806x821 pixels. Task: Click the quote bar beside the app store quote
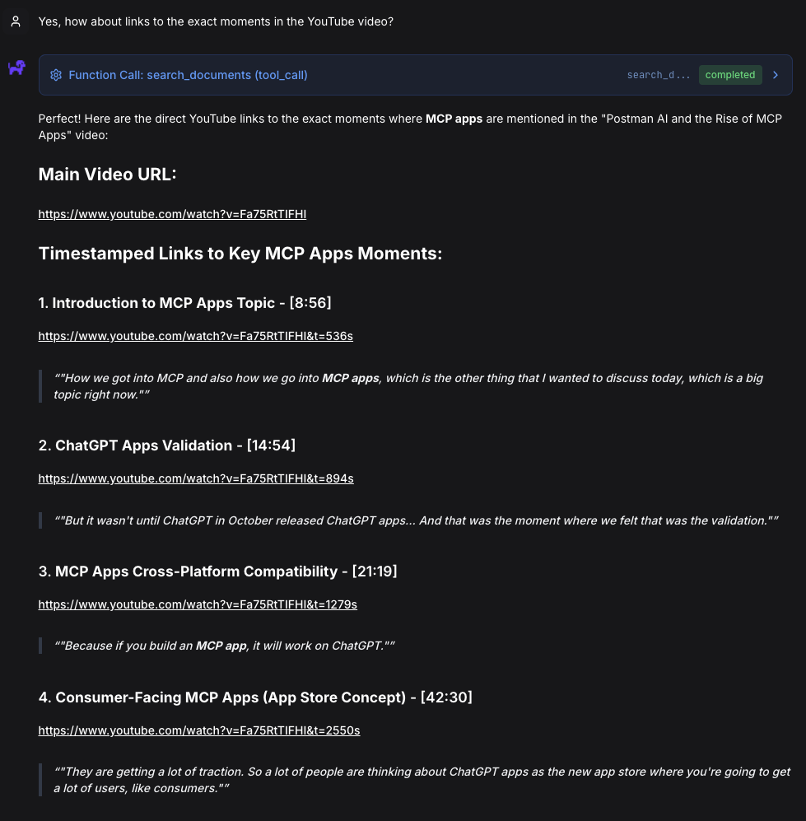pyautogui.click(x=40, y=779)
